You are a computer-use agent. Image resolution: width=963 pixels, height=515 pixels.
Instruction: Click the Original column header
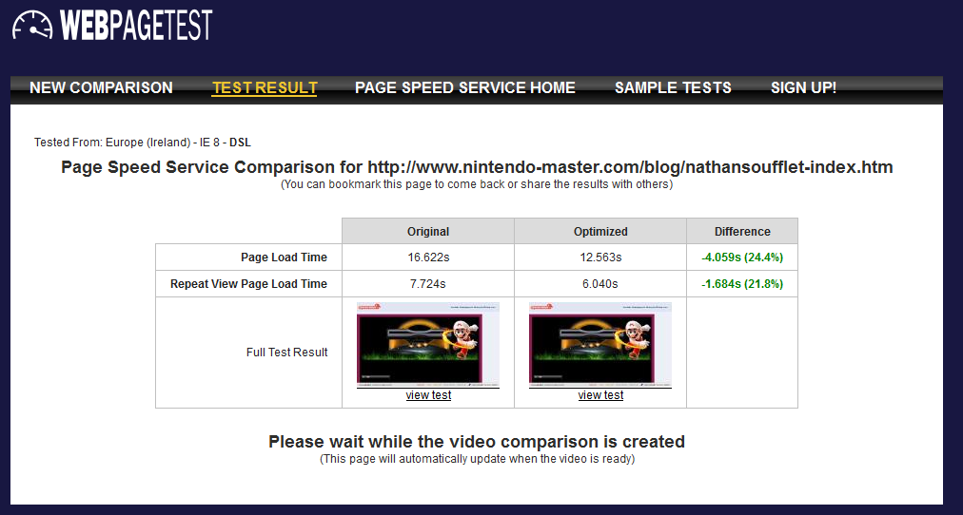tap(428, 232)
